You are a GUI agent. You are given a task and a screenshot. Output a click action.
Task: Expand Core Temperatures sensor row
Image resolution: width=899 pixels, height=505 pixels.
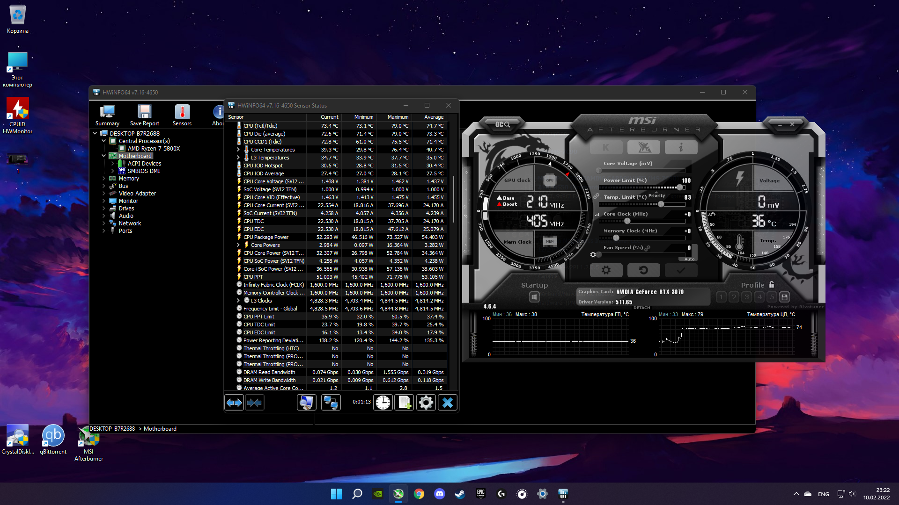point(238,150)
